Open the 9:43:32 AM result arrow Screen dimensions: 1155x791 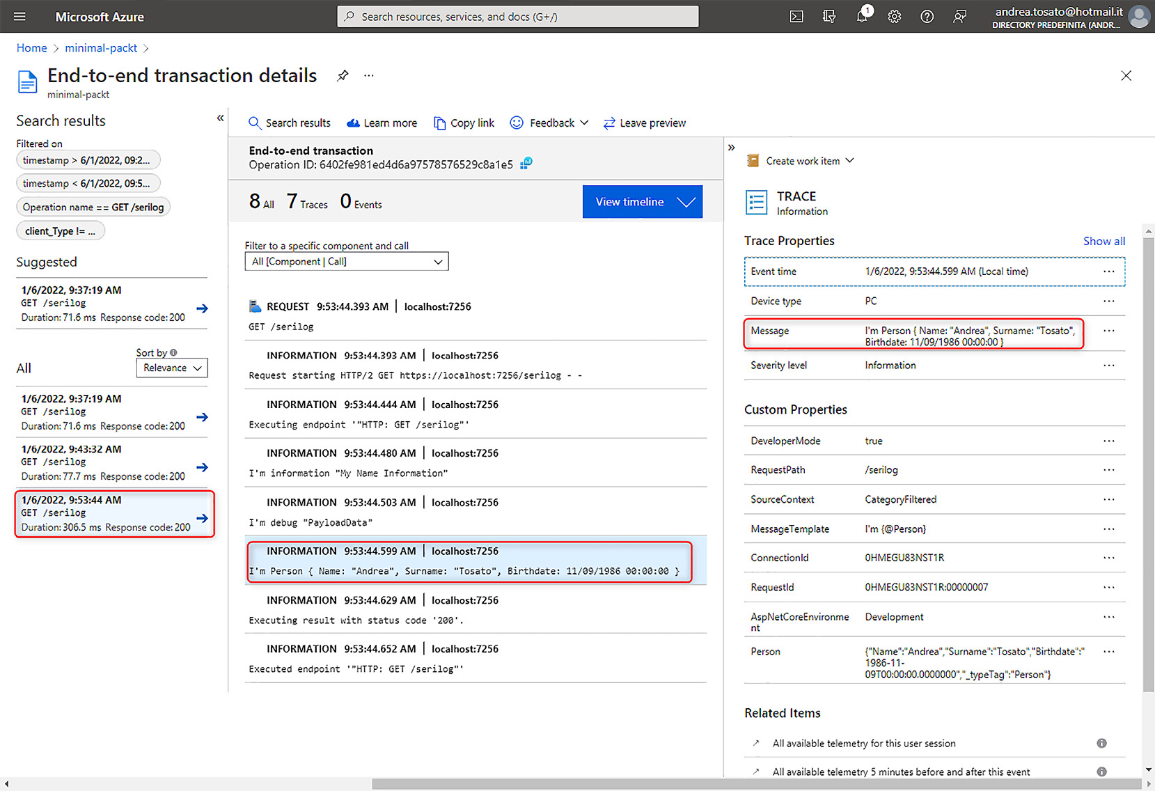point(203,467)
